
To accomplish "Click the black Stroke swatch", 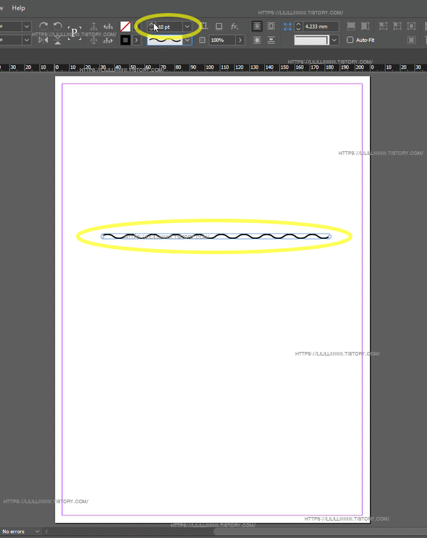I will tap(125, 40).
